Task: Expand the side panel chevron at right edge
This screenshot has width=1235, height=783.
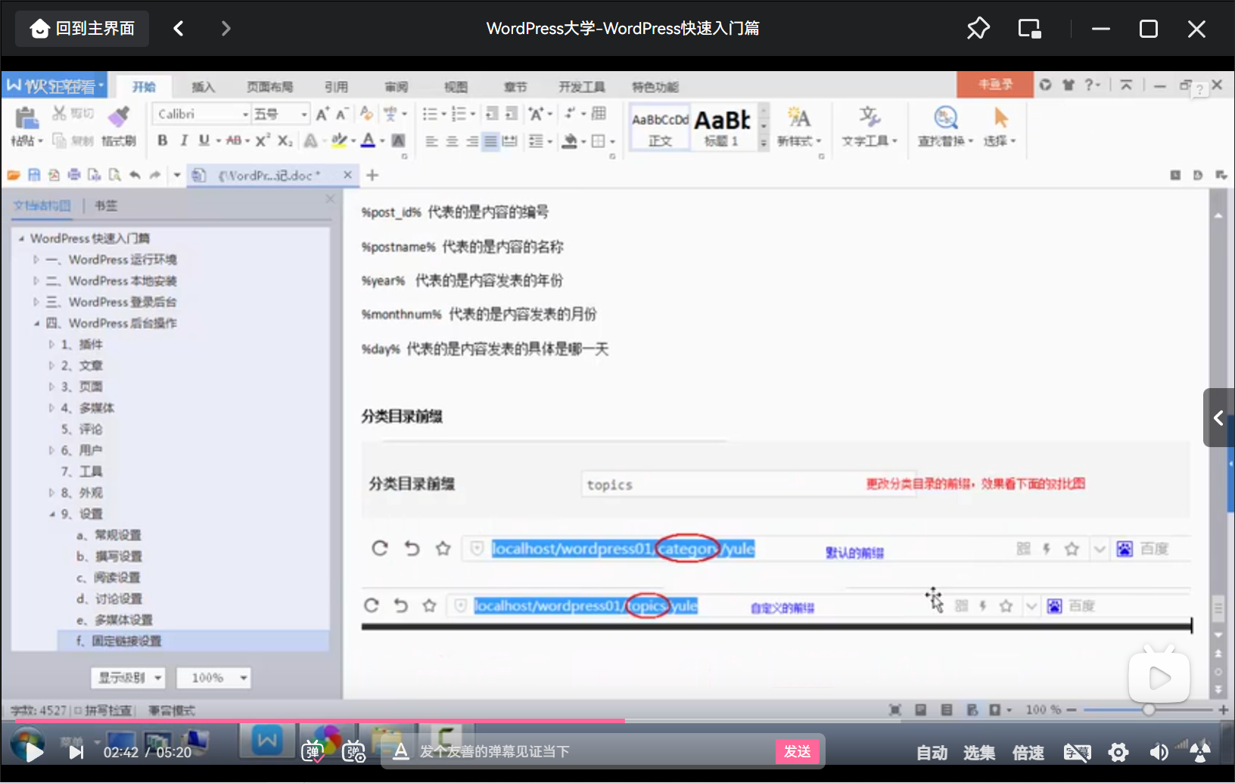Action: tap(1218, 418)
